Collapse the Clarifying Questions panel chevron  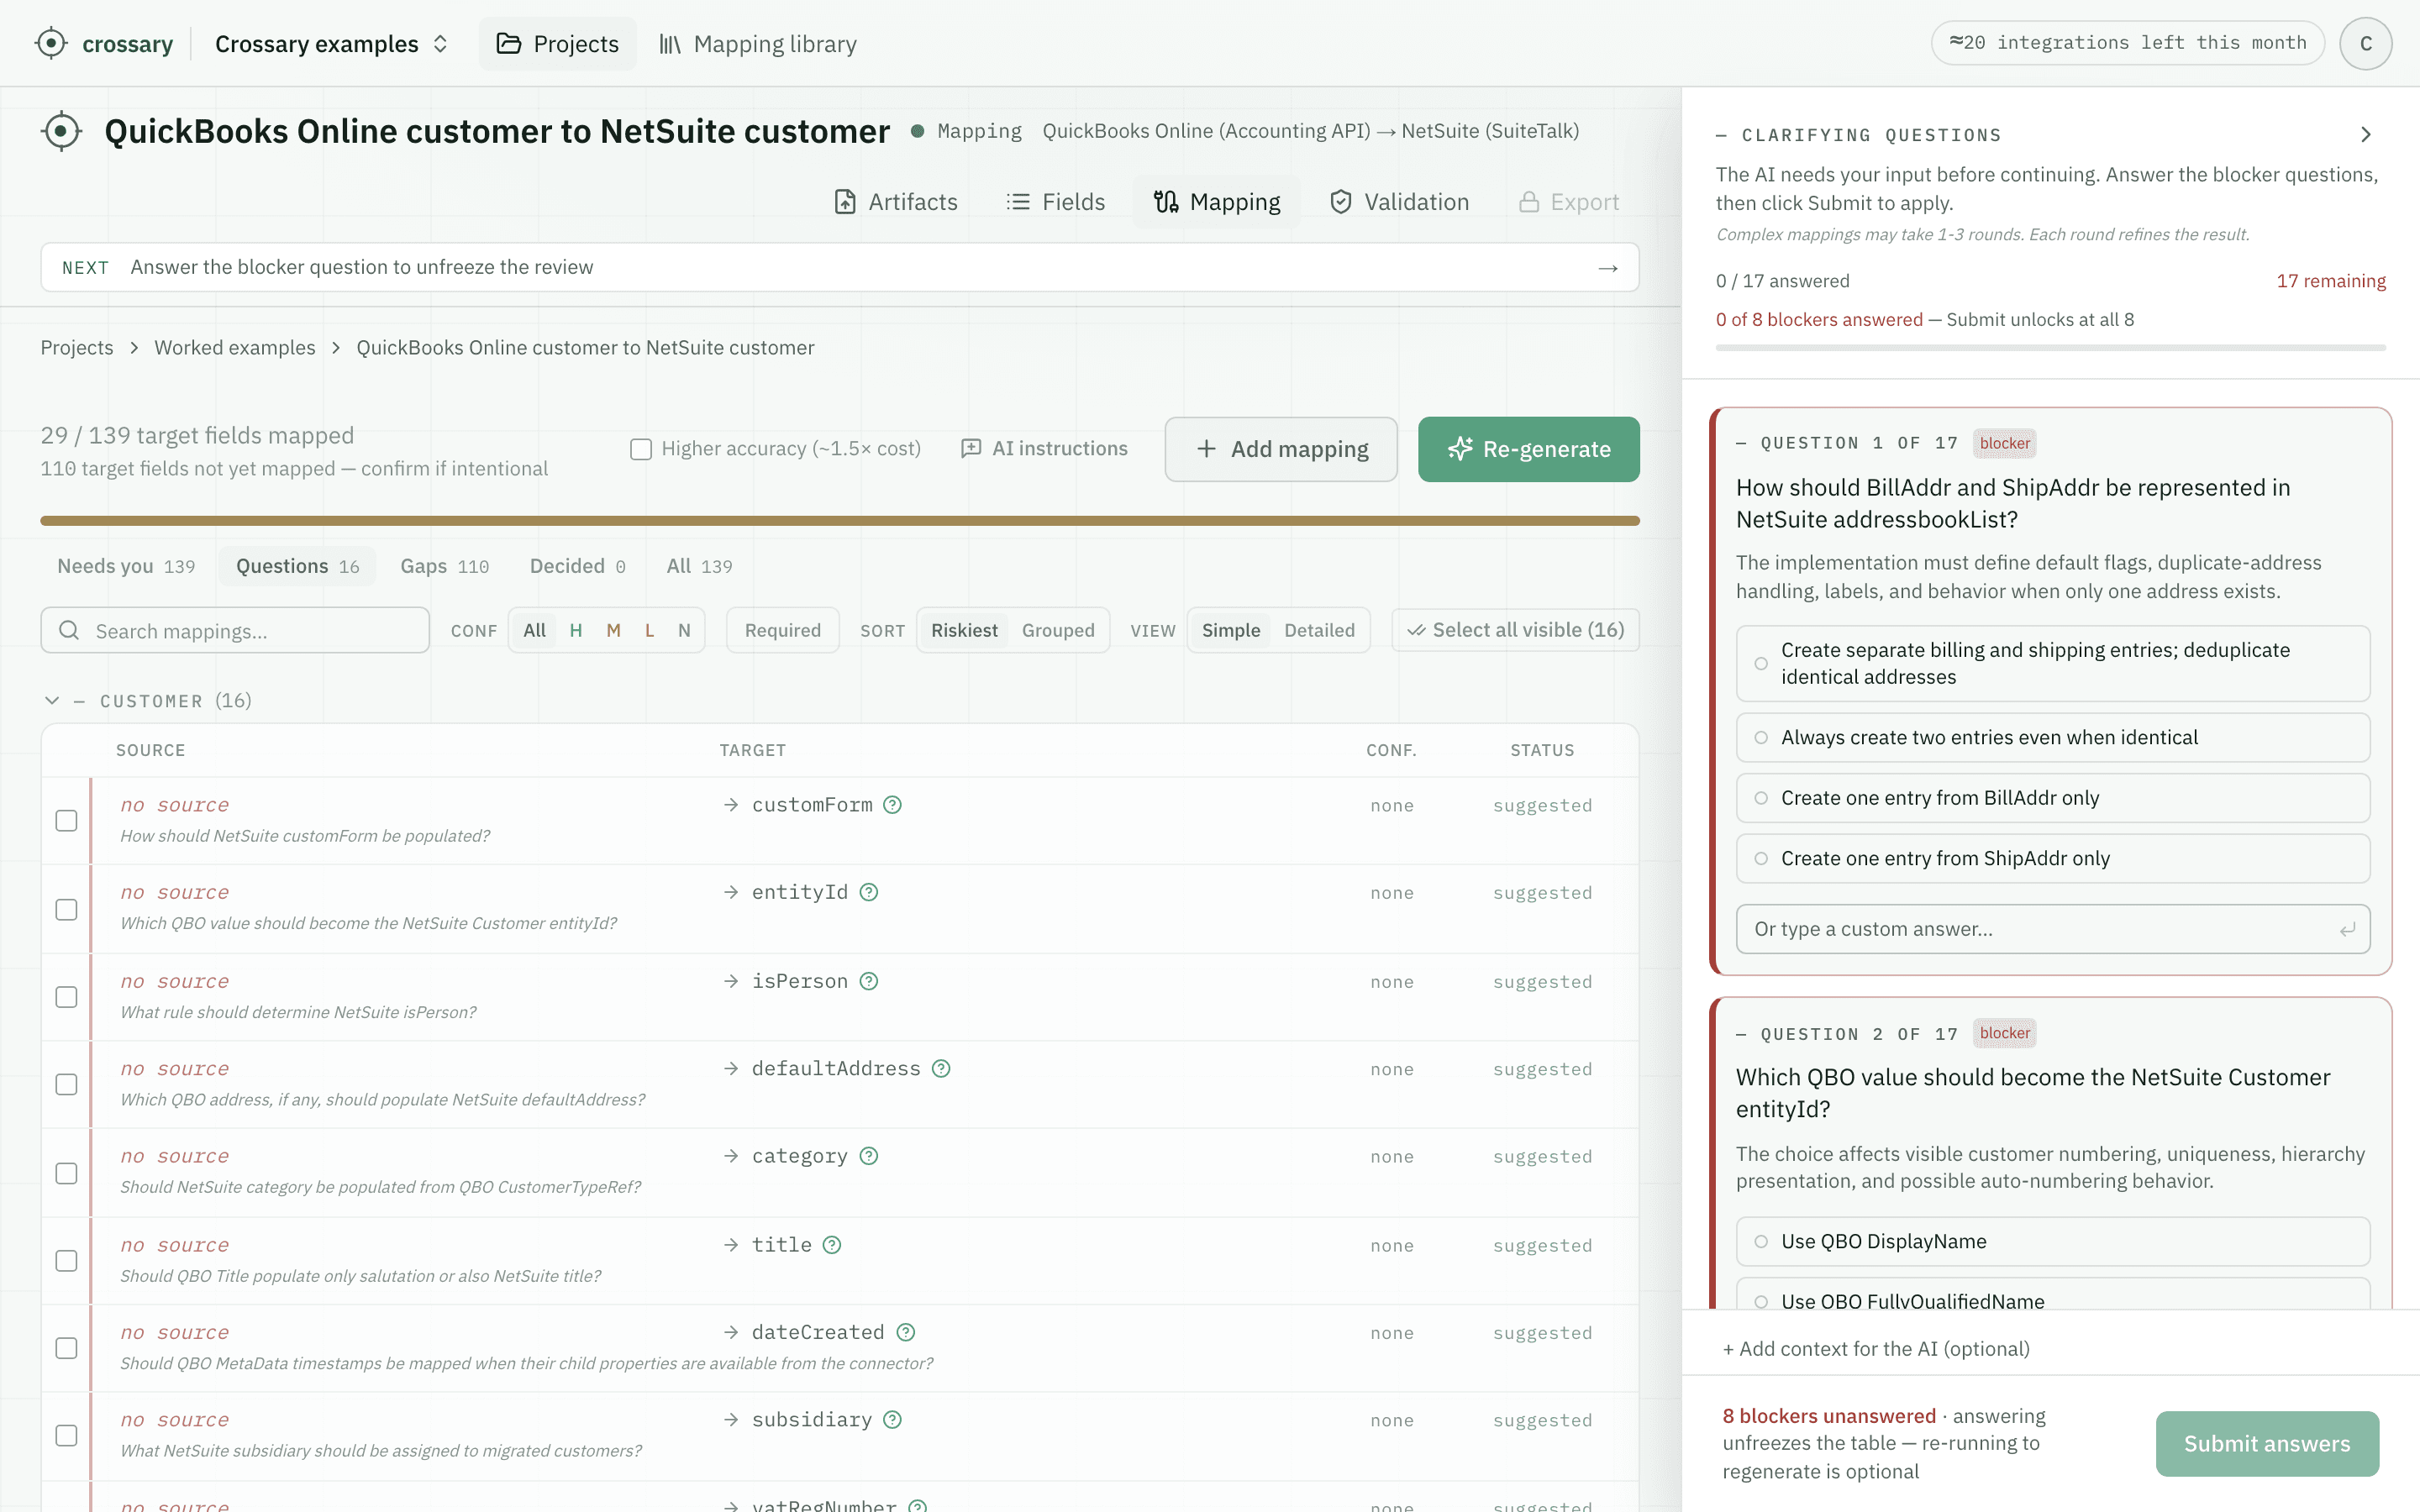click(x=2365, y=134)
